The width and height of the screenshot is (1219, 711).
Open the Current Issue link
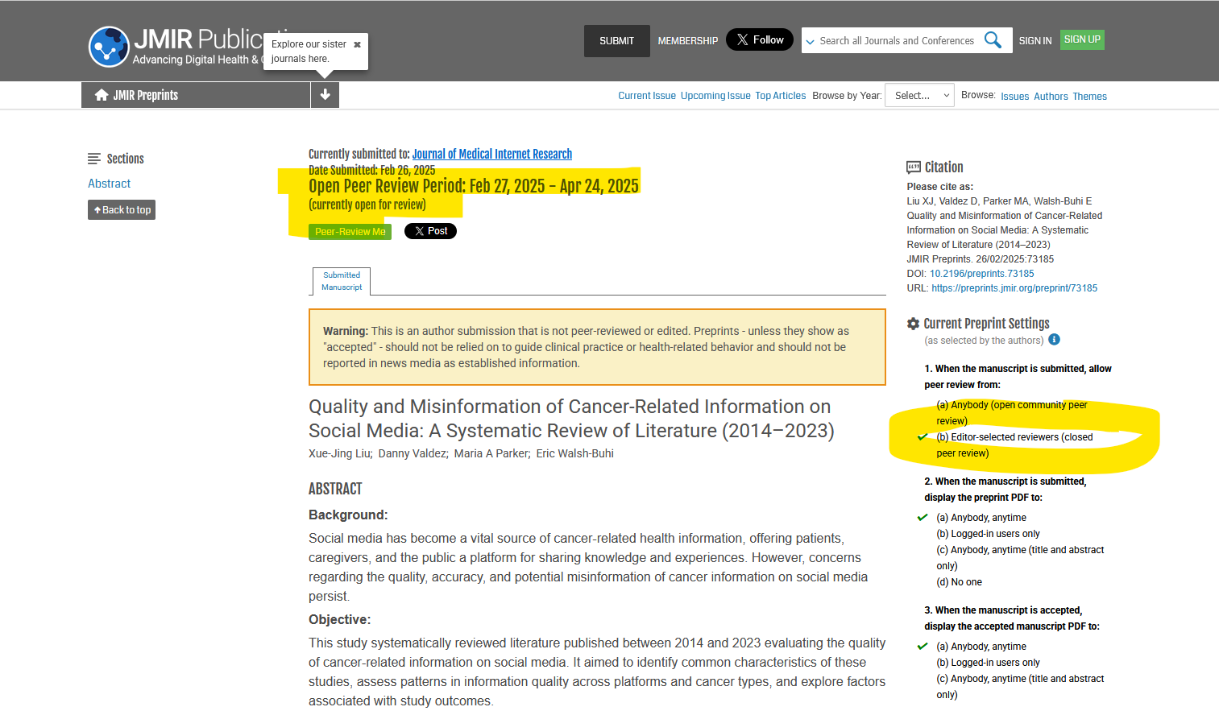point(647,96)
